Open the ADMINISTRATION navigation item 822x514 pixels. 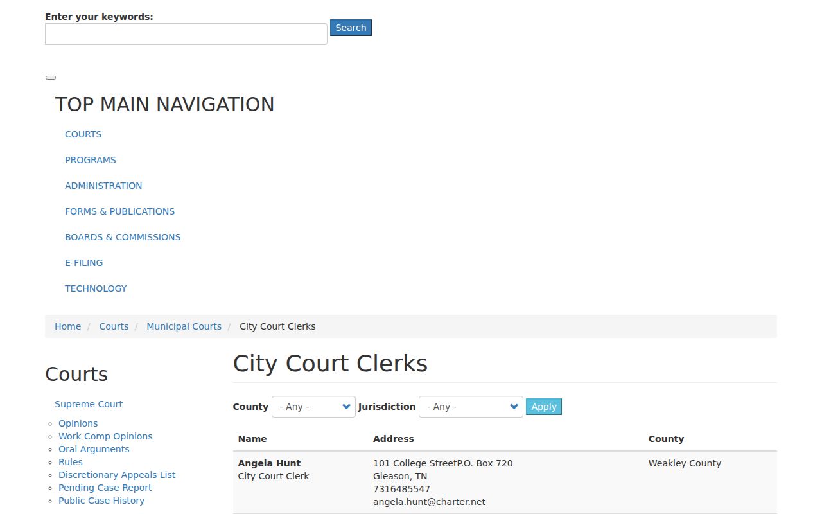(x=103, y=186)
